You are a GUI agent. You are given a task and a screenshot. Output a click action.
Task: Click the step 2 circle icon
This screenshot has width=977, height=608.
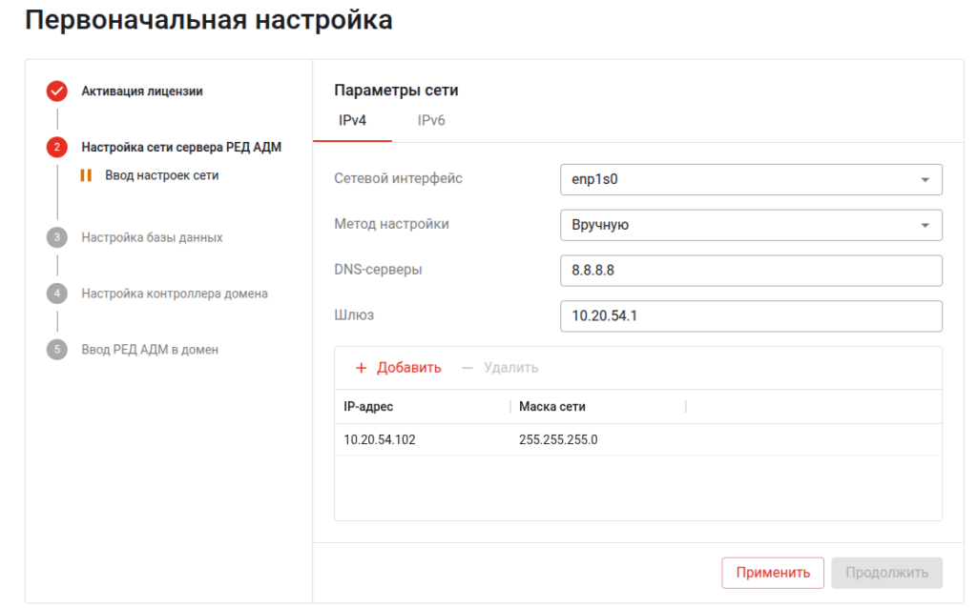(x=57, y=149)
